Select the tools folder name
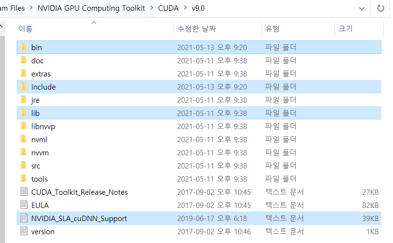 pos(40,179)
